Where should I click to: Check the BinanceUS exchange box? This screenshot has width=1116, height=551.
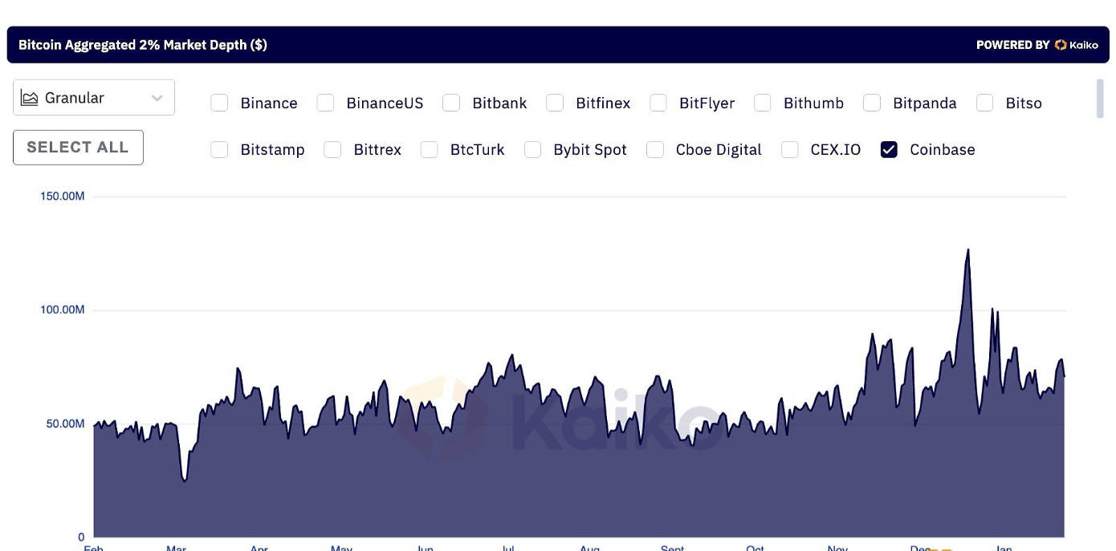pos(325,103)
